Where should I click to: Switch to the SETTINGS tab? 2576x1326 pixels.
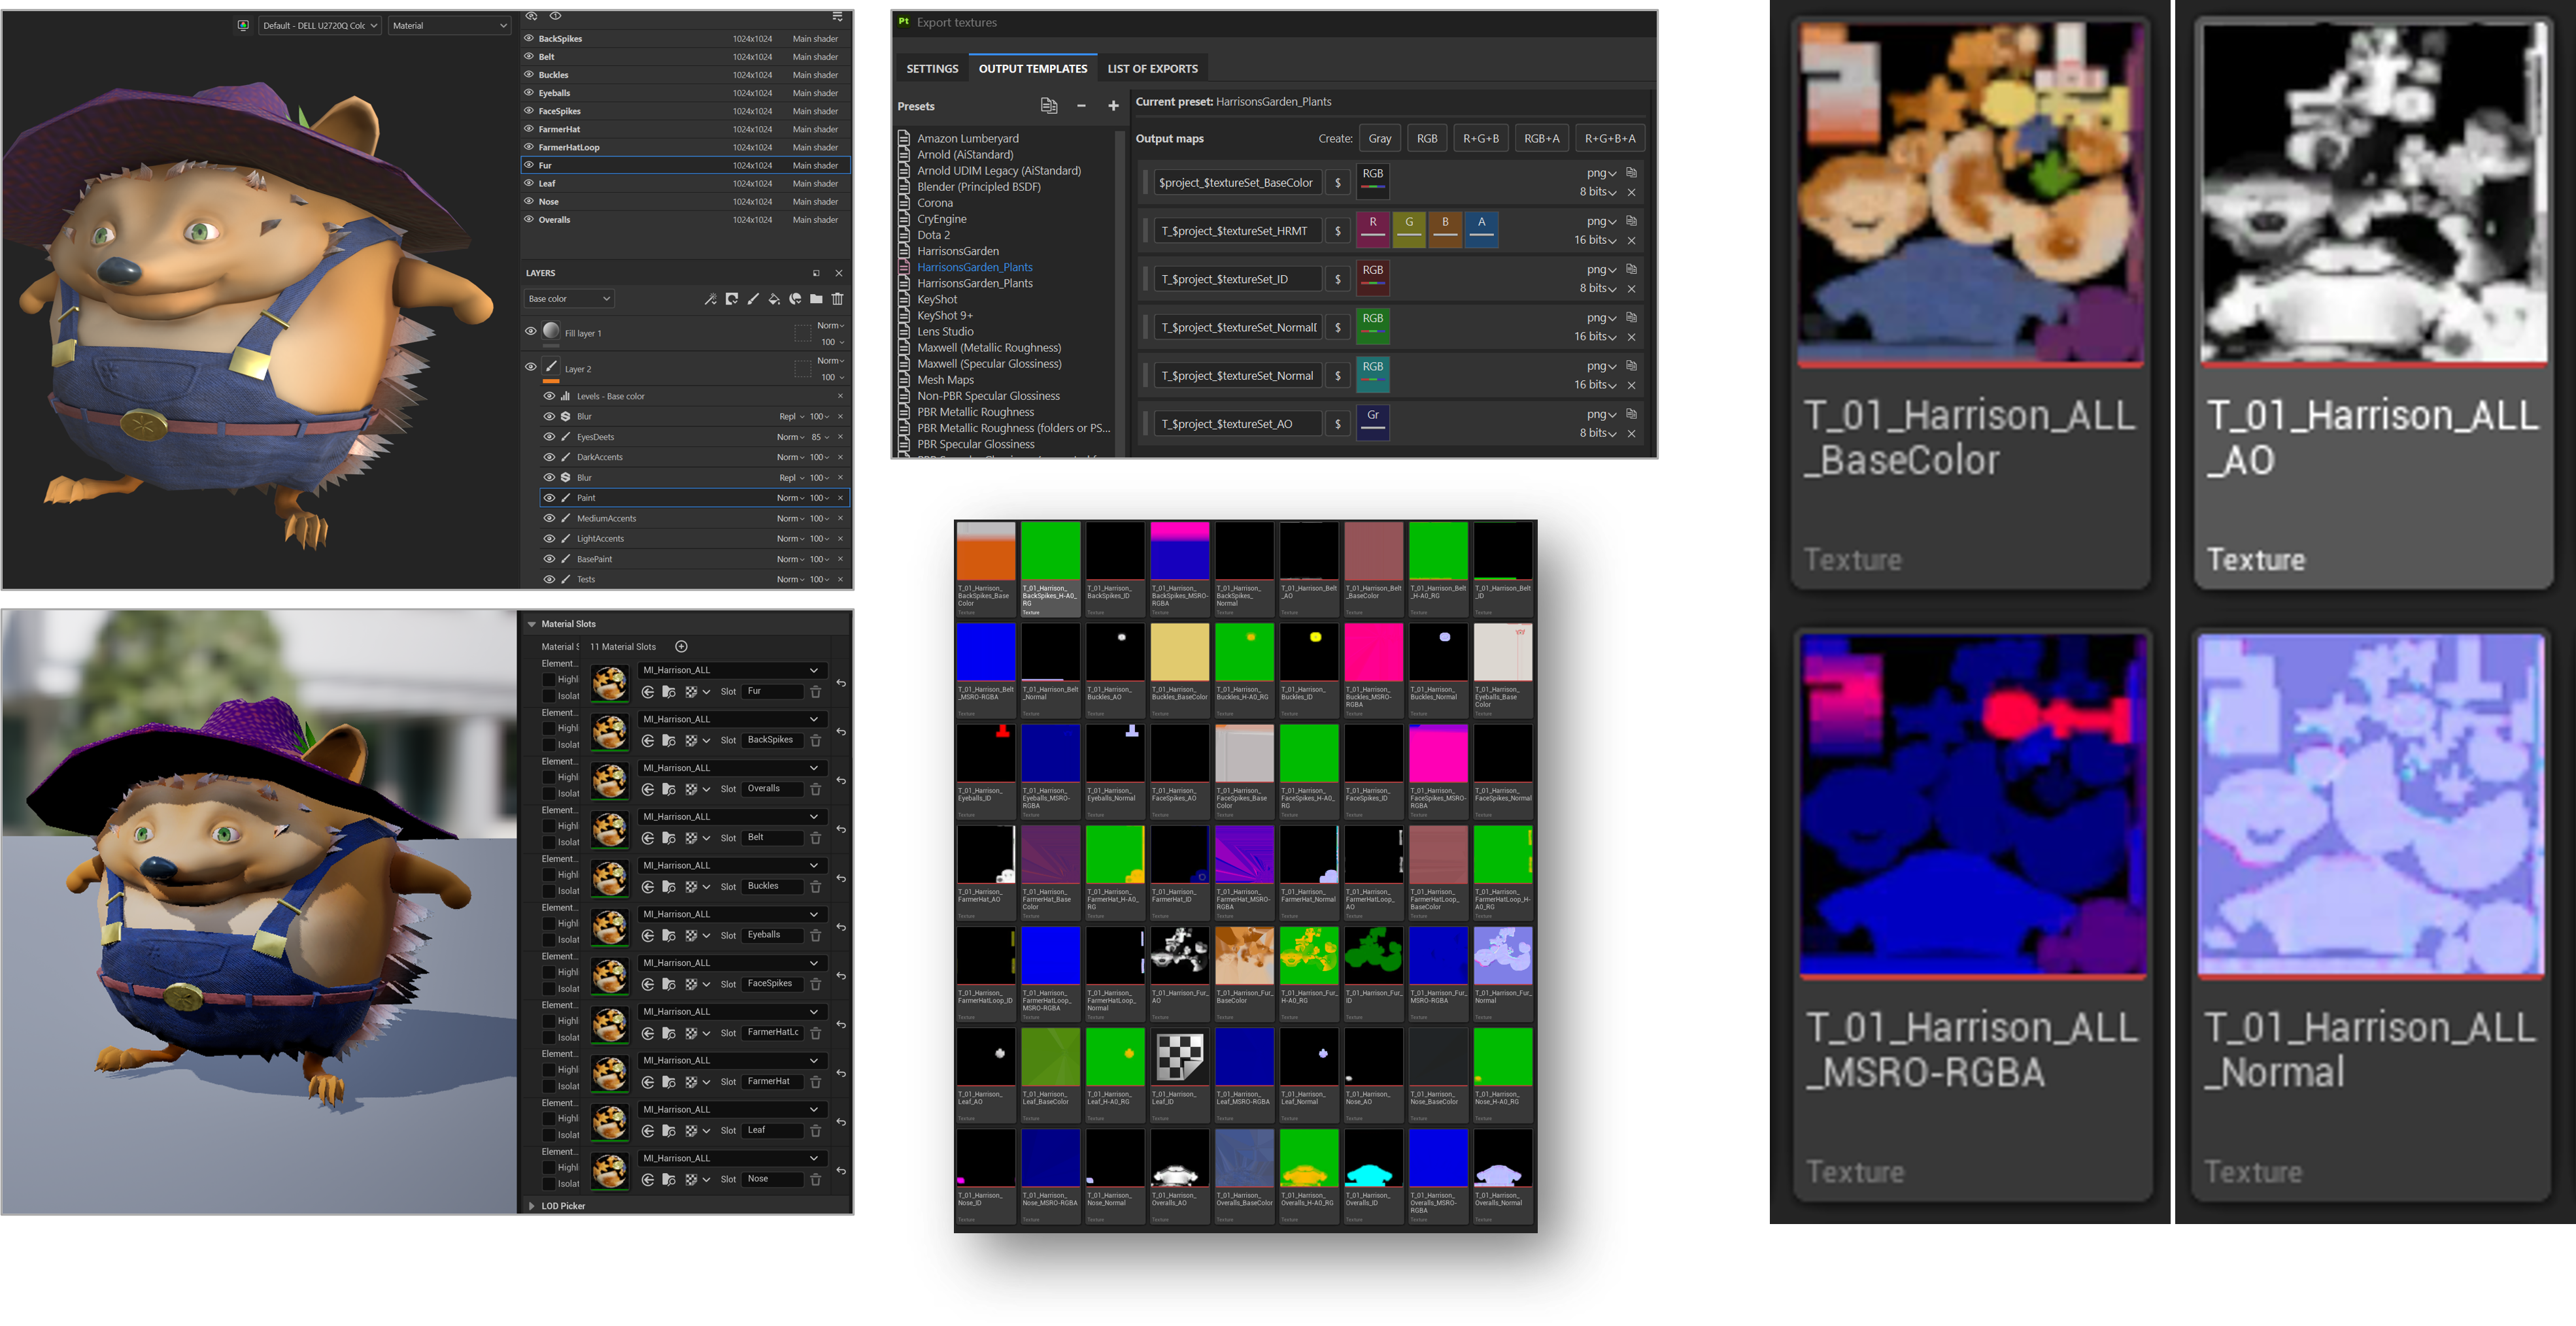click(932, 69)
